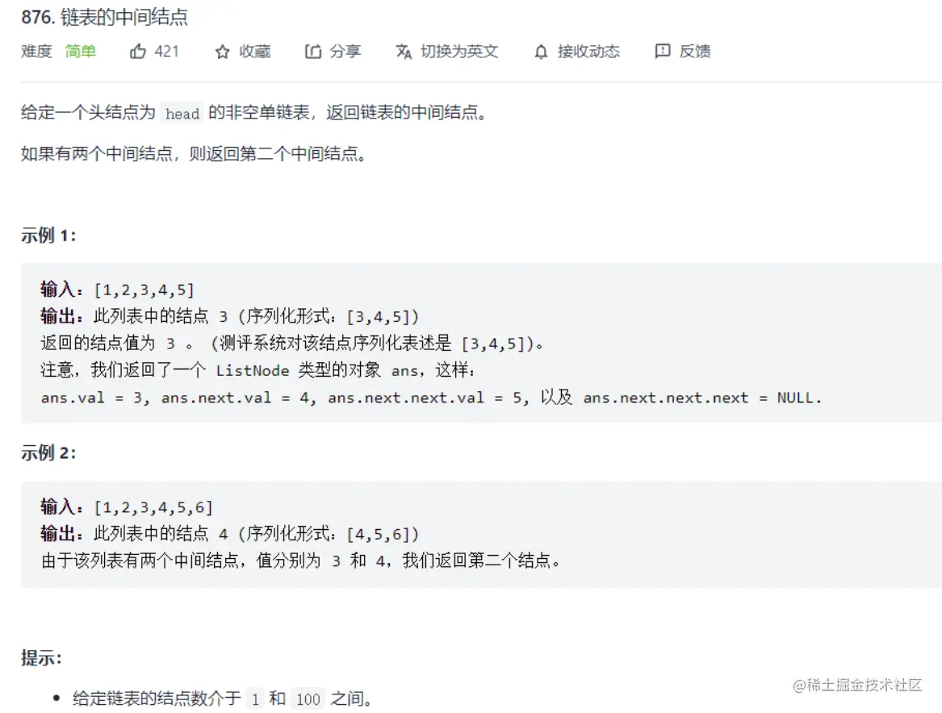Click the bell notification icon
942x713 pixels.
(x=541, y=52)
